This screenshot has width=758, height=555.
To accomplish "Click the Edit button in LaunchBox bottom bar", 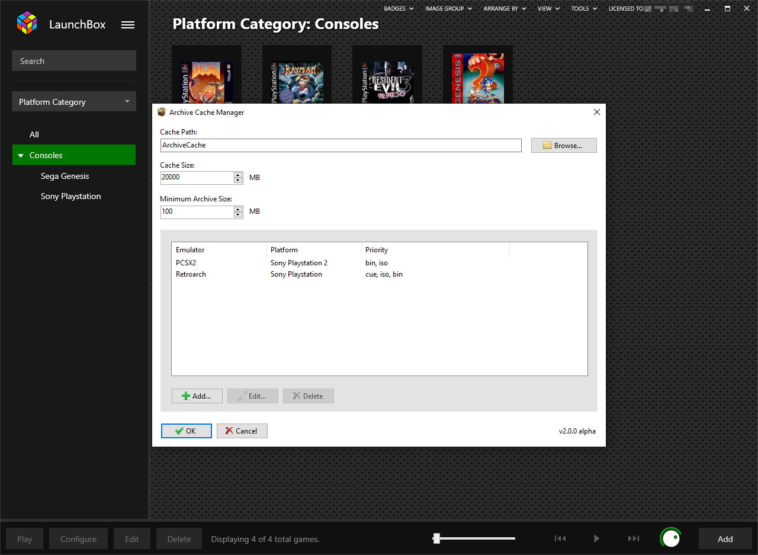I will 132,538.
